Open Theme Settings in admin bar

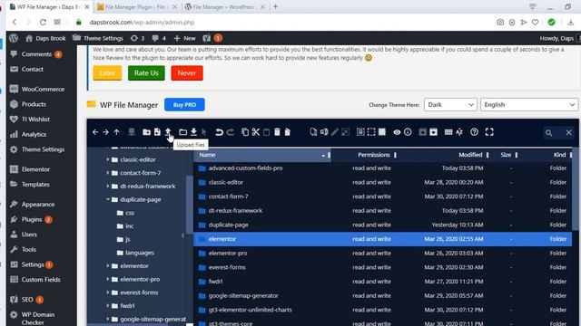coord(98,38)
